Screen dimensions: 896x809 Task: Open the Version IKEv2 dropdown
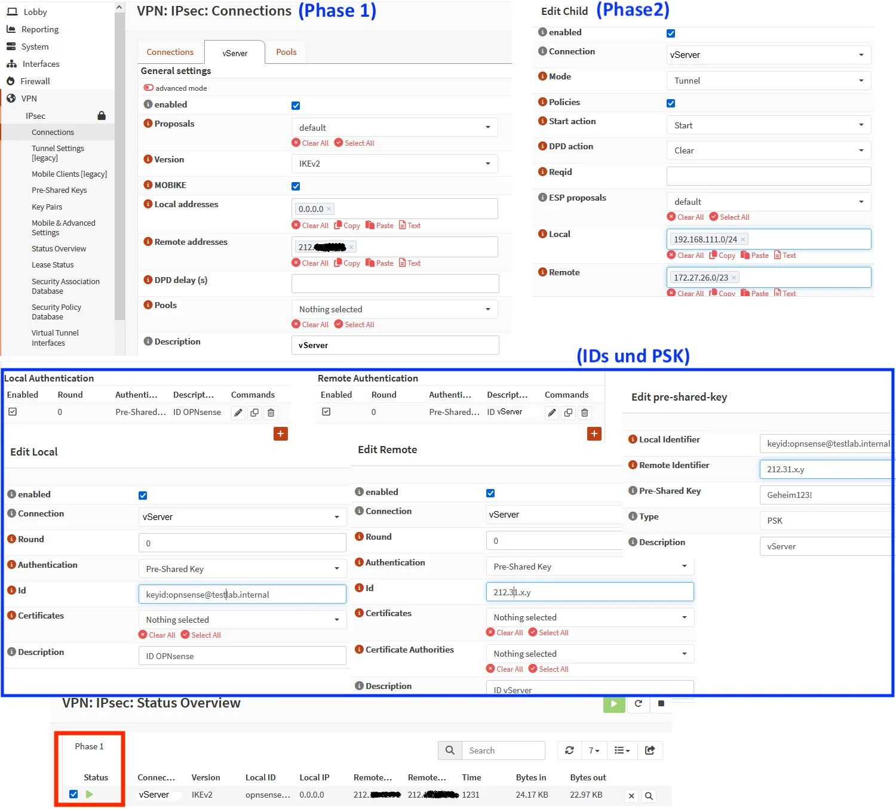(394, 164)
